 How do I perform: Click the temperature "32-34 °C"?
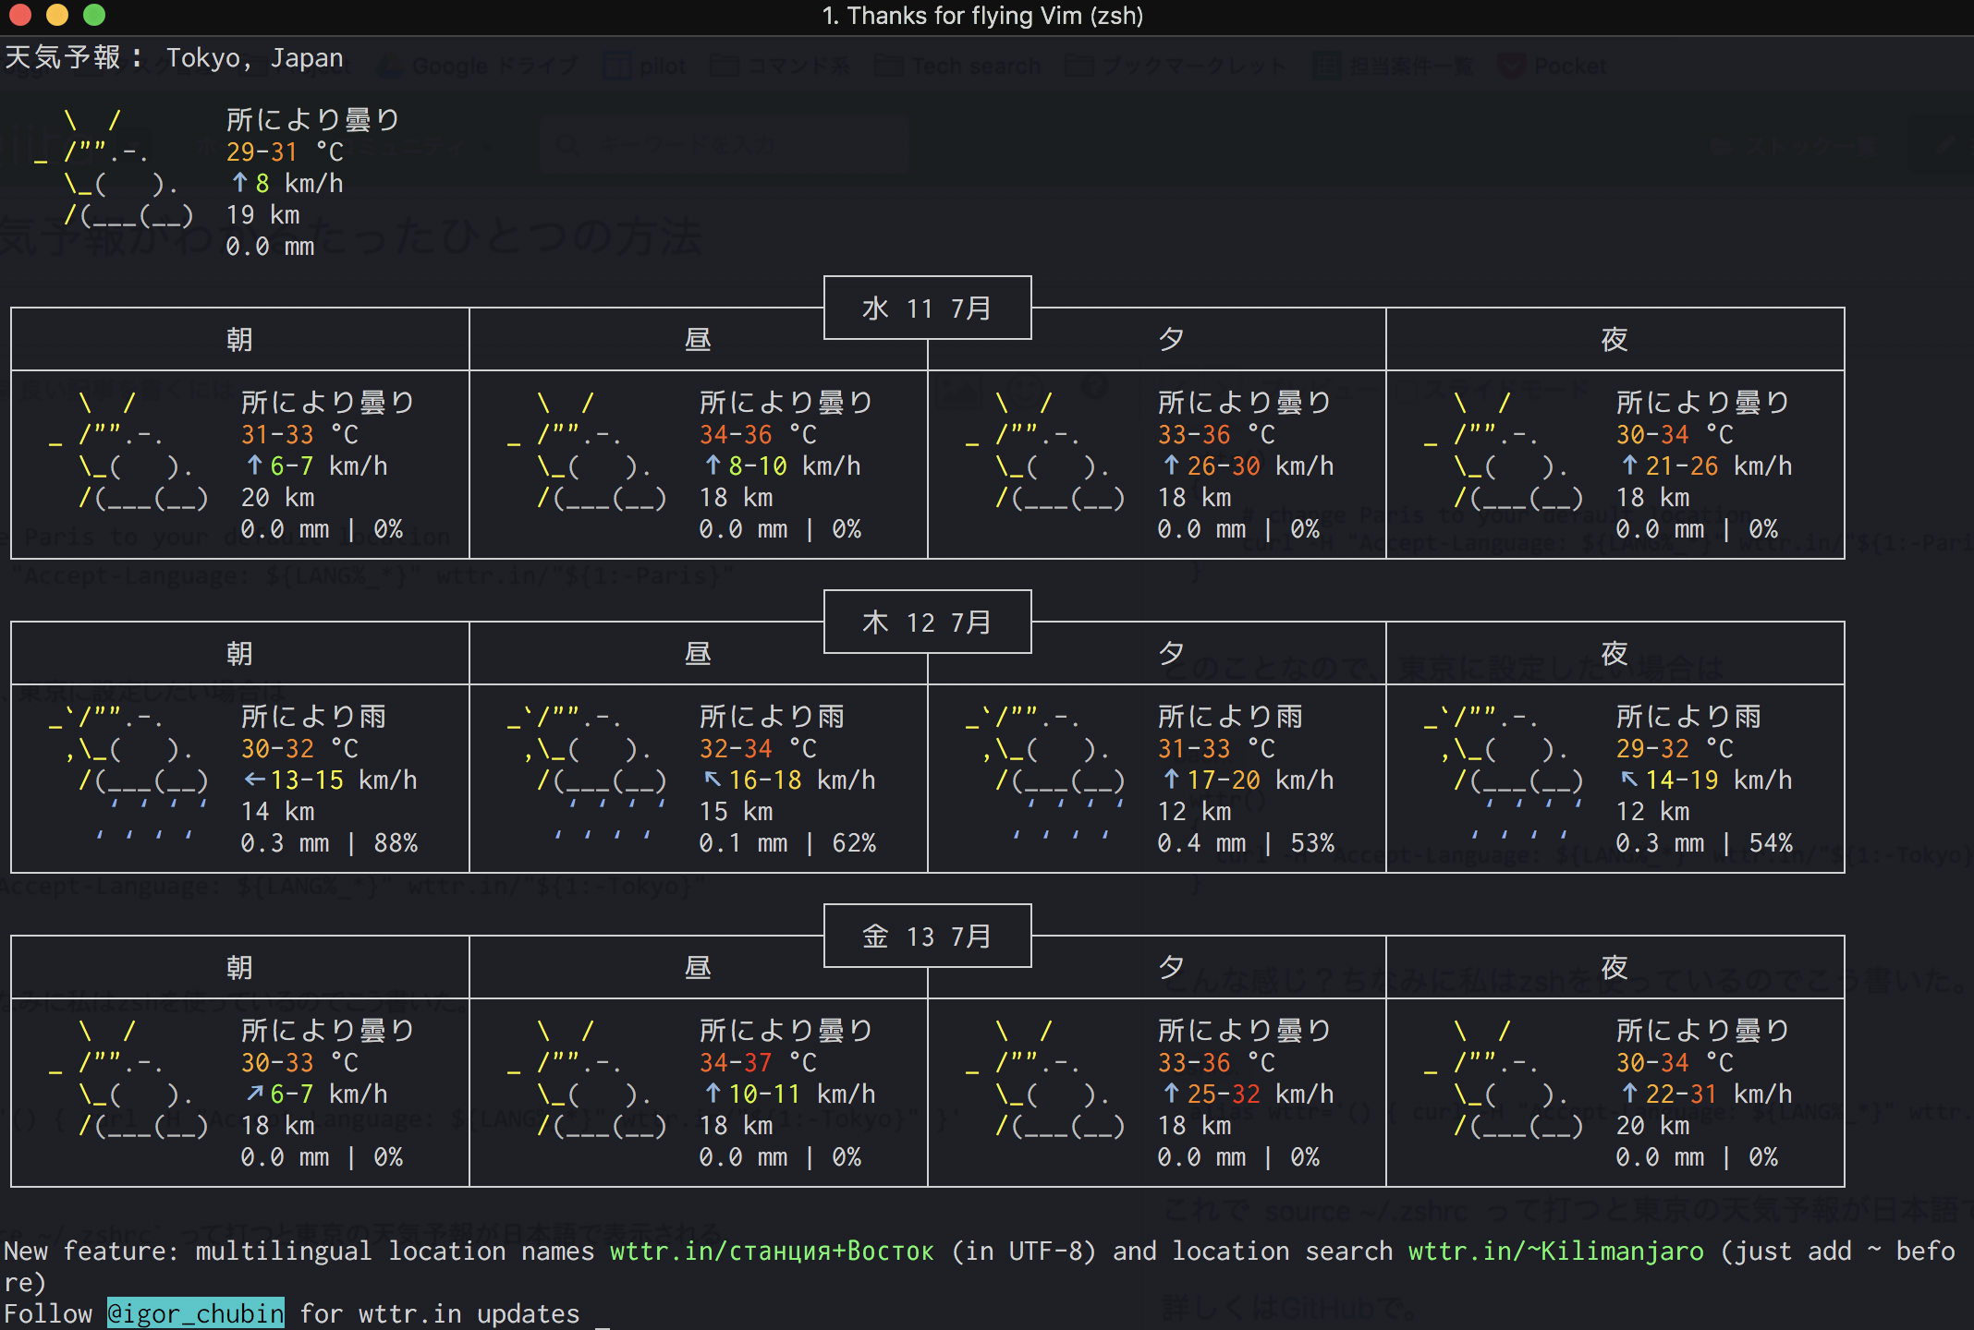(758, 748)
